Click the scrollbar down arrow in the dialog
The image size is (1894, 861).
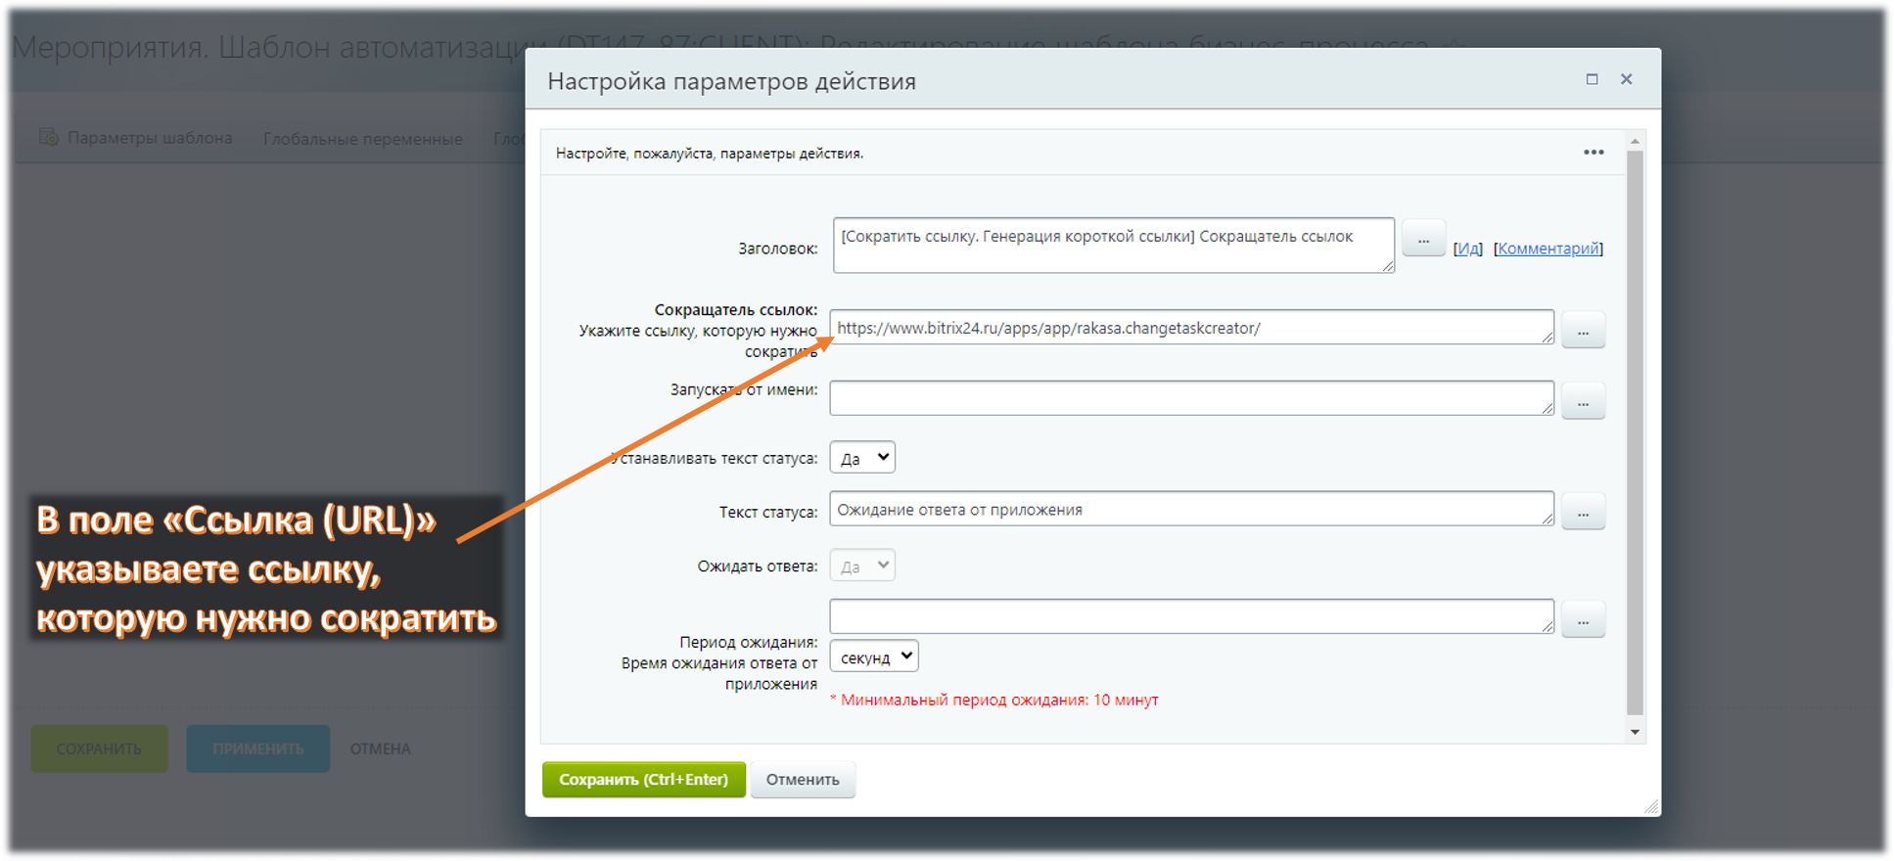[x=1635, y=732]
